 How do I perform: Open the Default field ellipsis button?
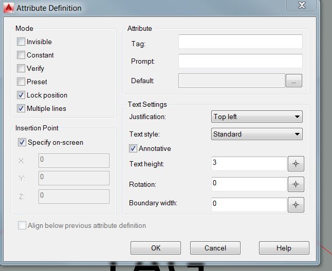coord(293,81)
